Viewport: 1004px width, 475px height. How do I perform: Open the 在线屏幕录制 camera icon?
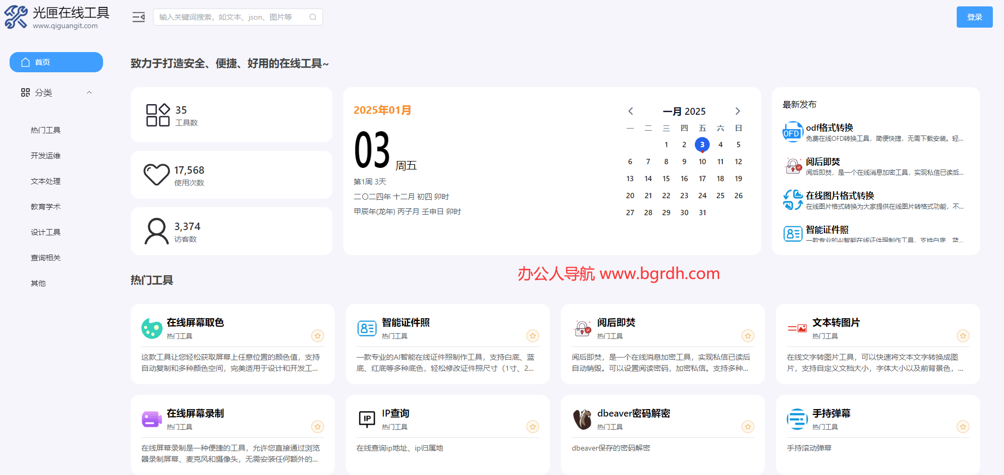click(152, 419)
